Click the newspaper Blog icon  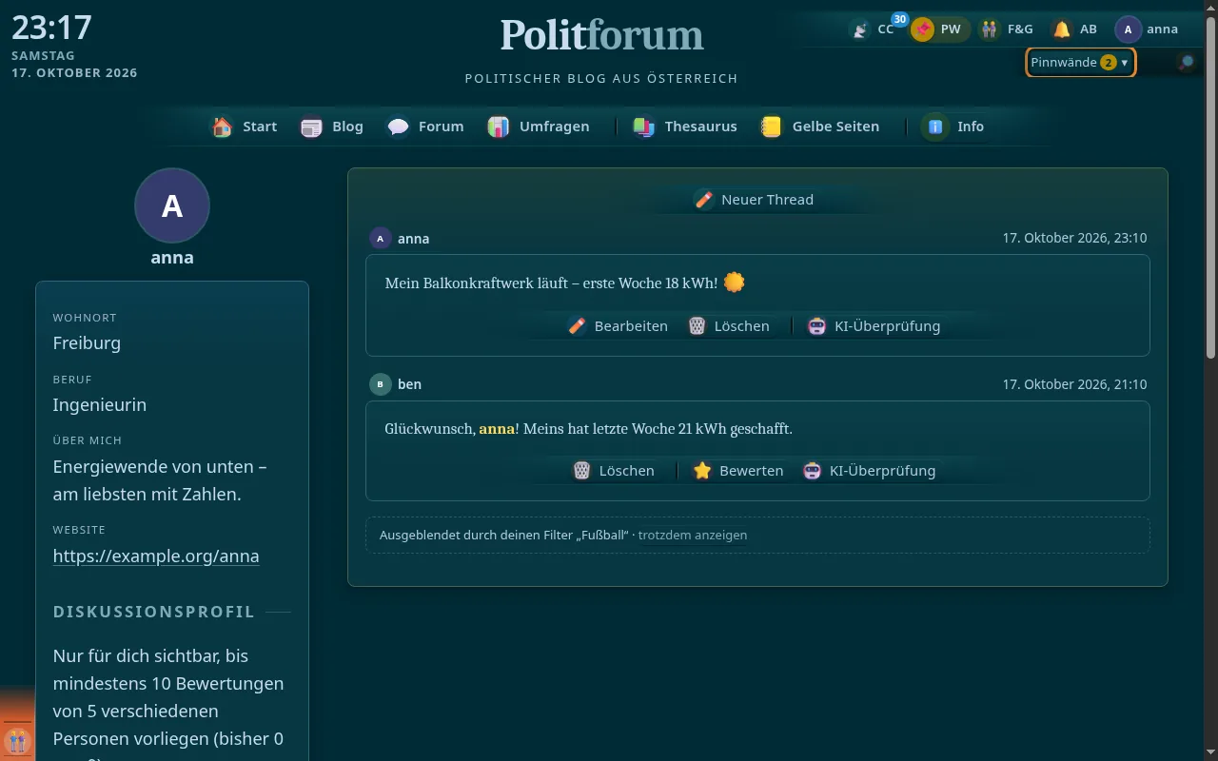point(311,127)
